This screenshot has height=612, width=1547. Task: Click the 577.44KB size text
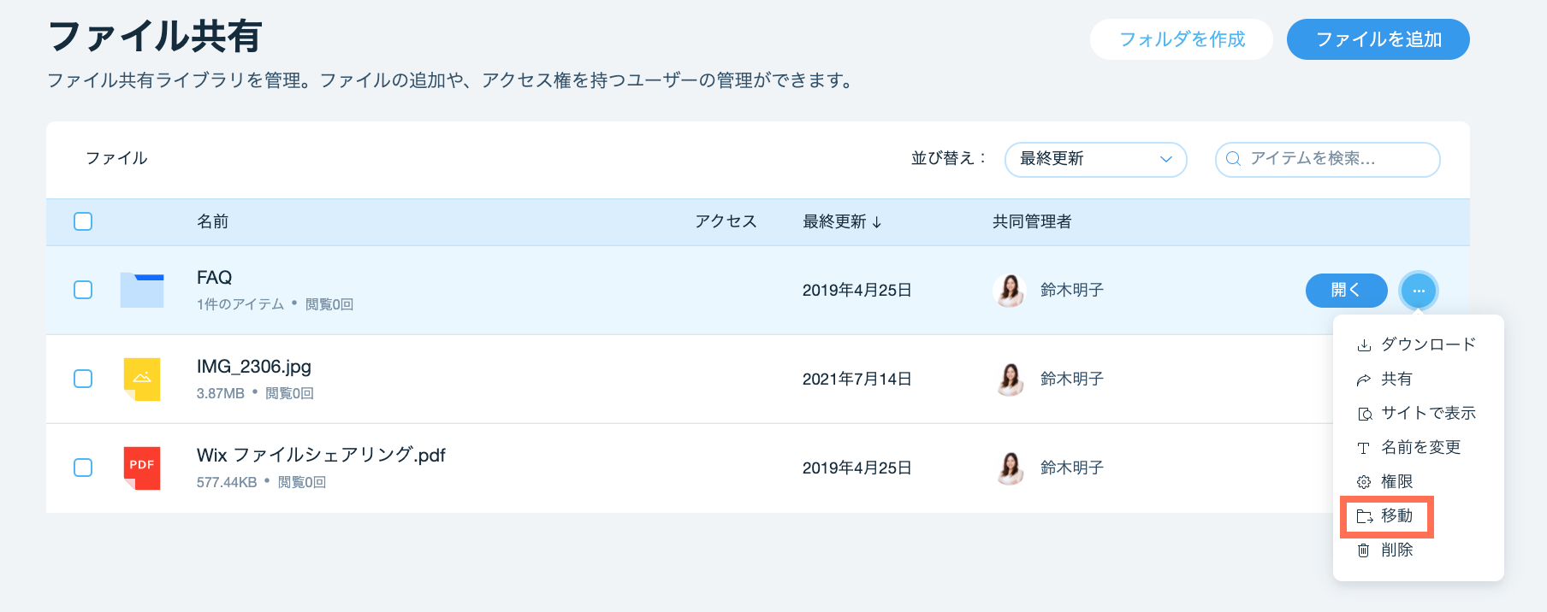pyautogui.click(x=227, y=482)
